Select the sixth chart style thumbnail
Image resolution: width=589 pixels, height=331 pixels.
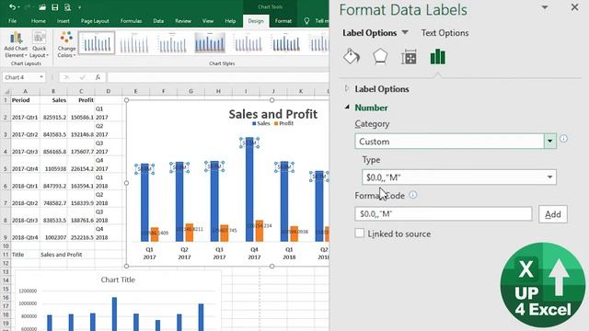pyautogui.click(x=286, y=43)
